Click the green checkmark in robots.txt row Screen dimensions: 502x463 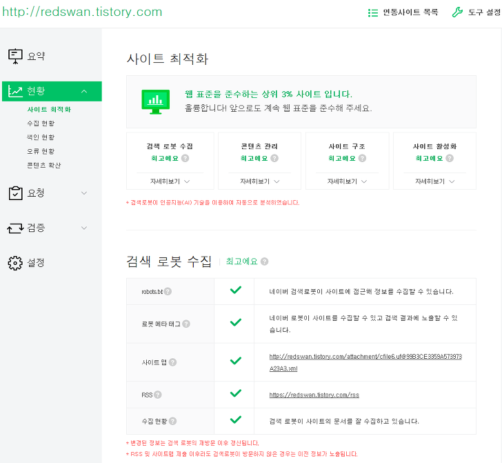point(236,290)
